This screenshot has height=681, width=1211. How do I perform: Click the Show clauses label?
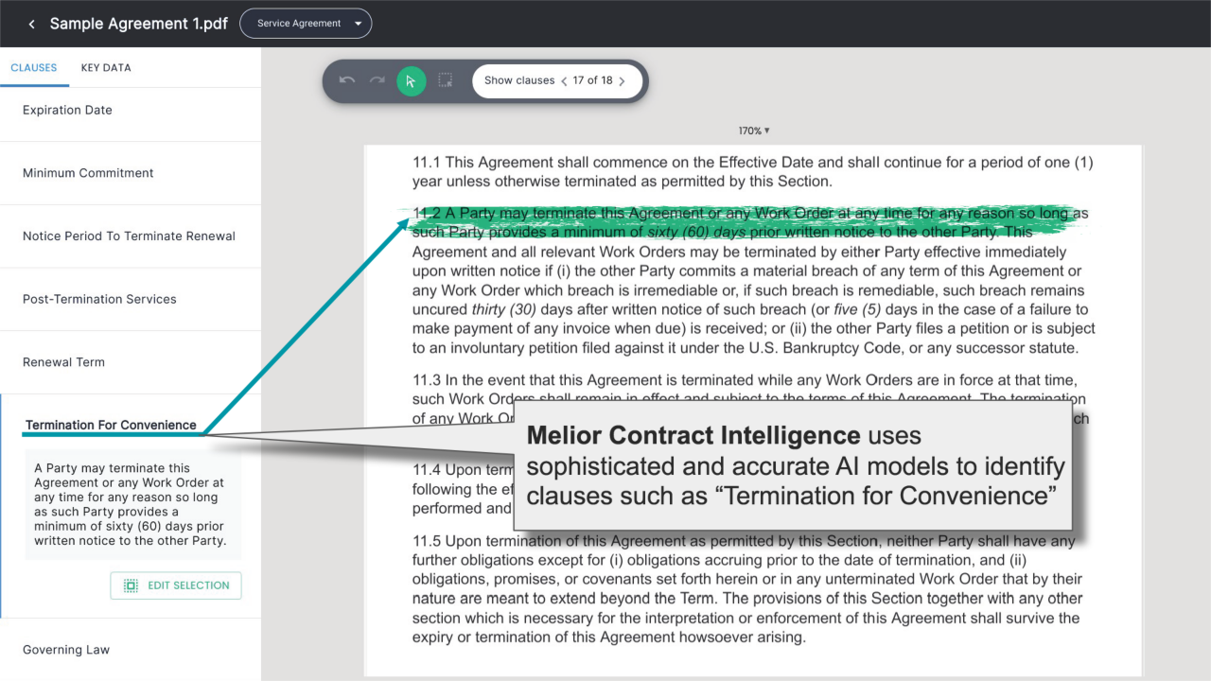click(x=519, y=80)
